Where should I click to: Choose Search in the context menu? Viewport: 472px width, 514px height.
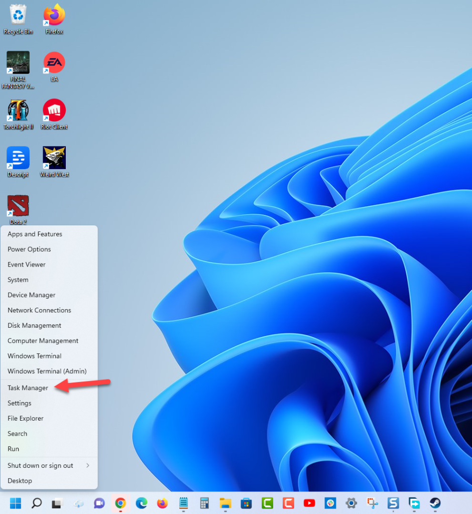(49, 434)
